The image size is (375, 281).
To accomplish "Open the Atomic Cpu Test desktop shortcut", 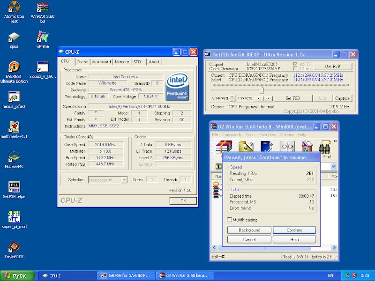I will click(x=14, y=12).
